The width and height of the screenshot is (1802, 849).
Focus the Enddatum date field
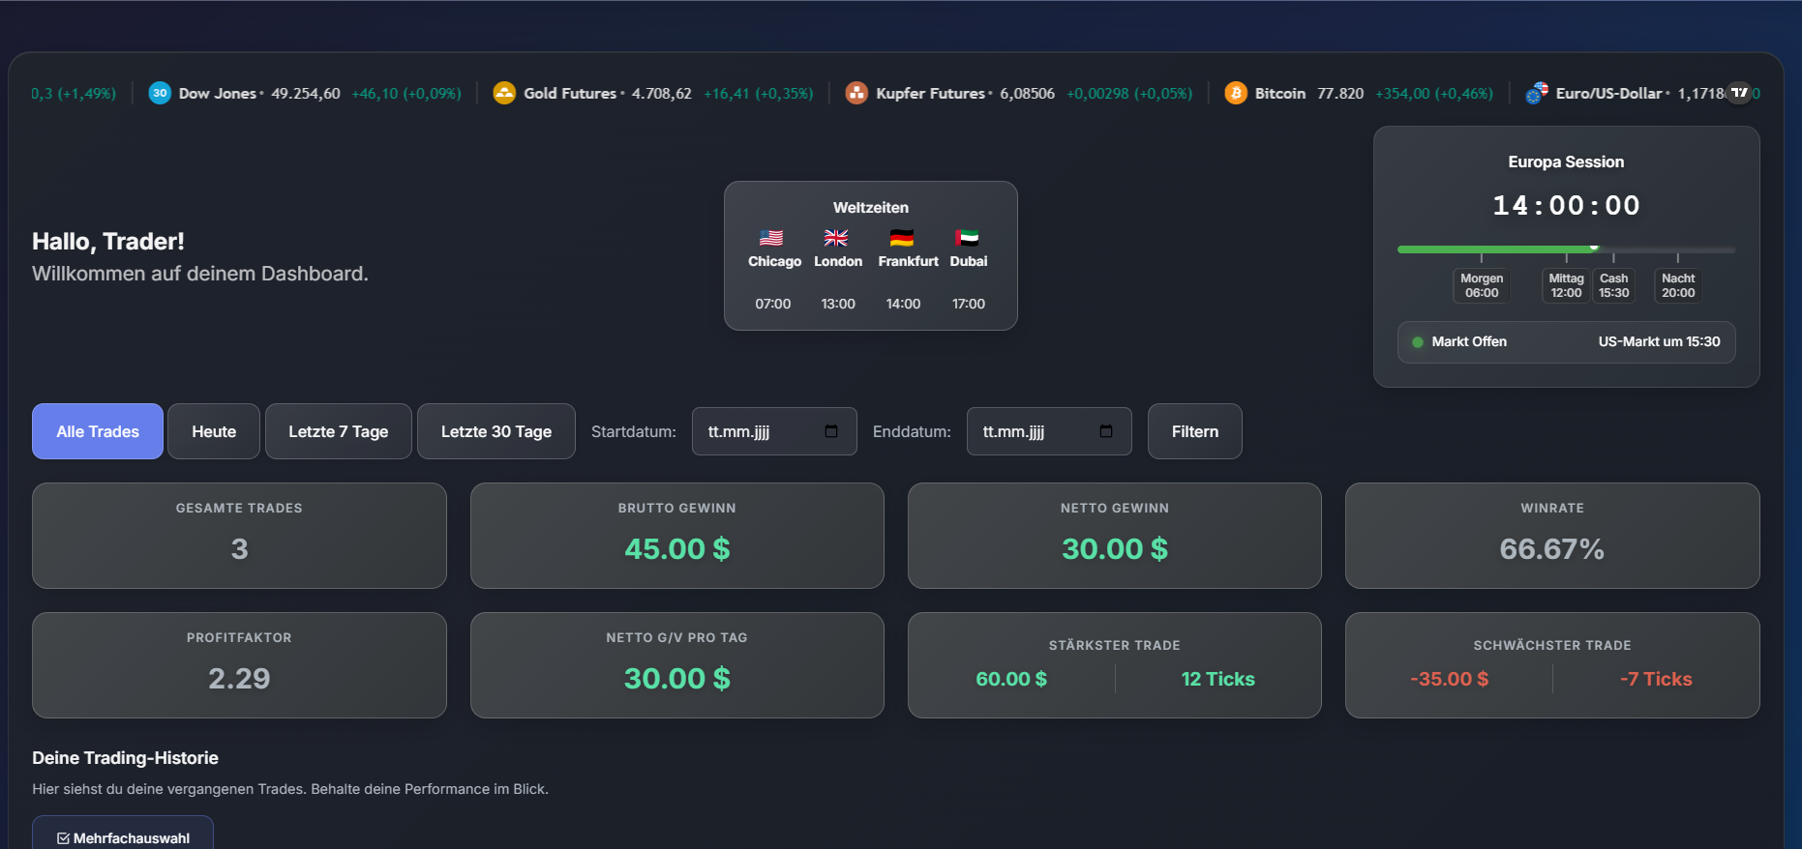[x=1049, y=431]
